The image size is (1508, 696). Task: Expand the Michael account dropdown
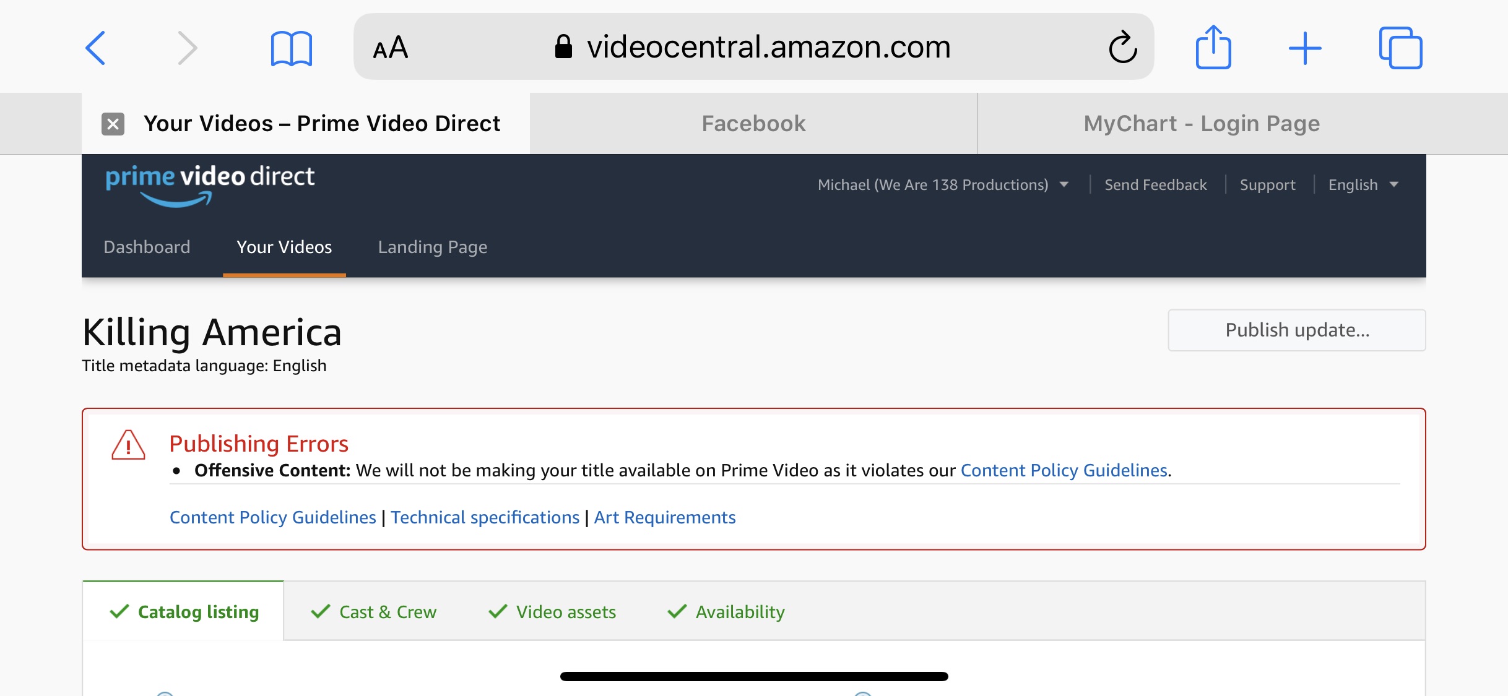coord(943,185)
